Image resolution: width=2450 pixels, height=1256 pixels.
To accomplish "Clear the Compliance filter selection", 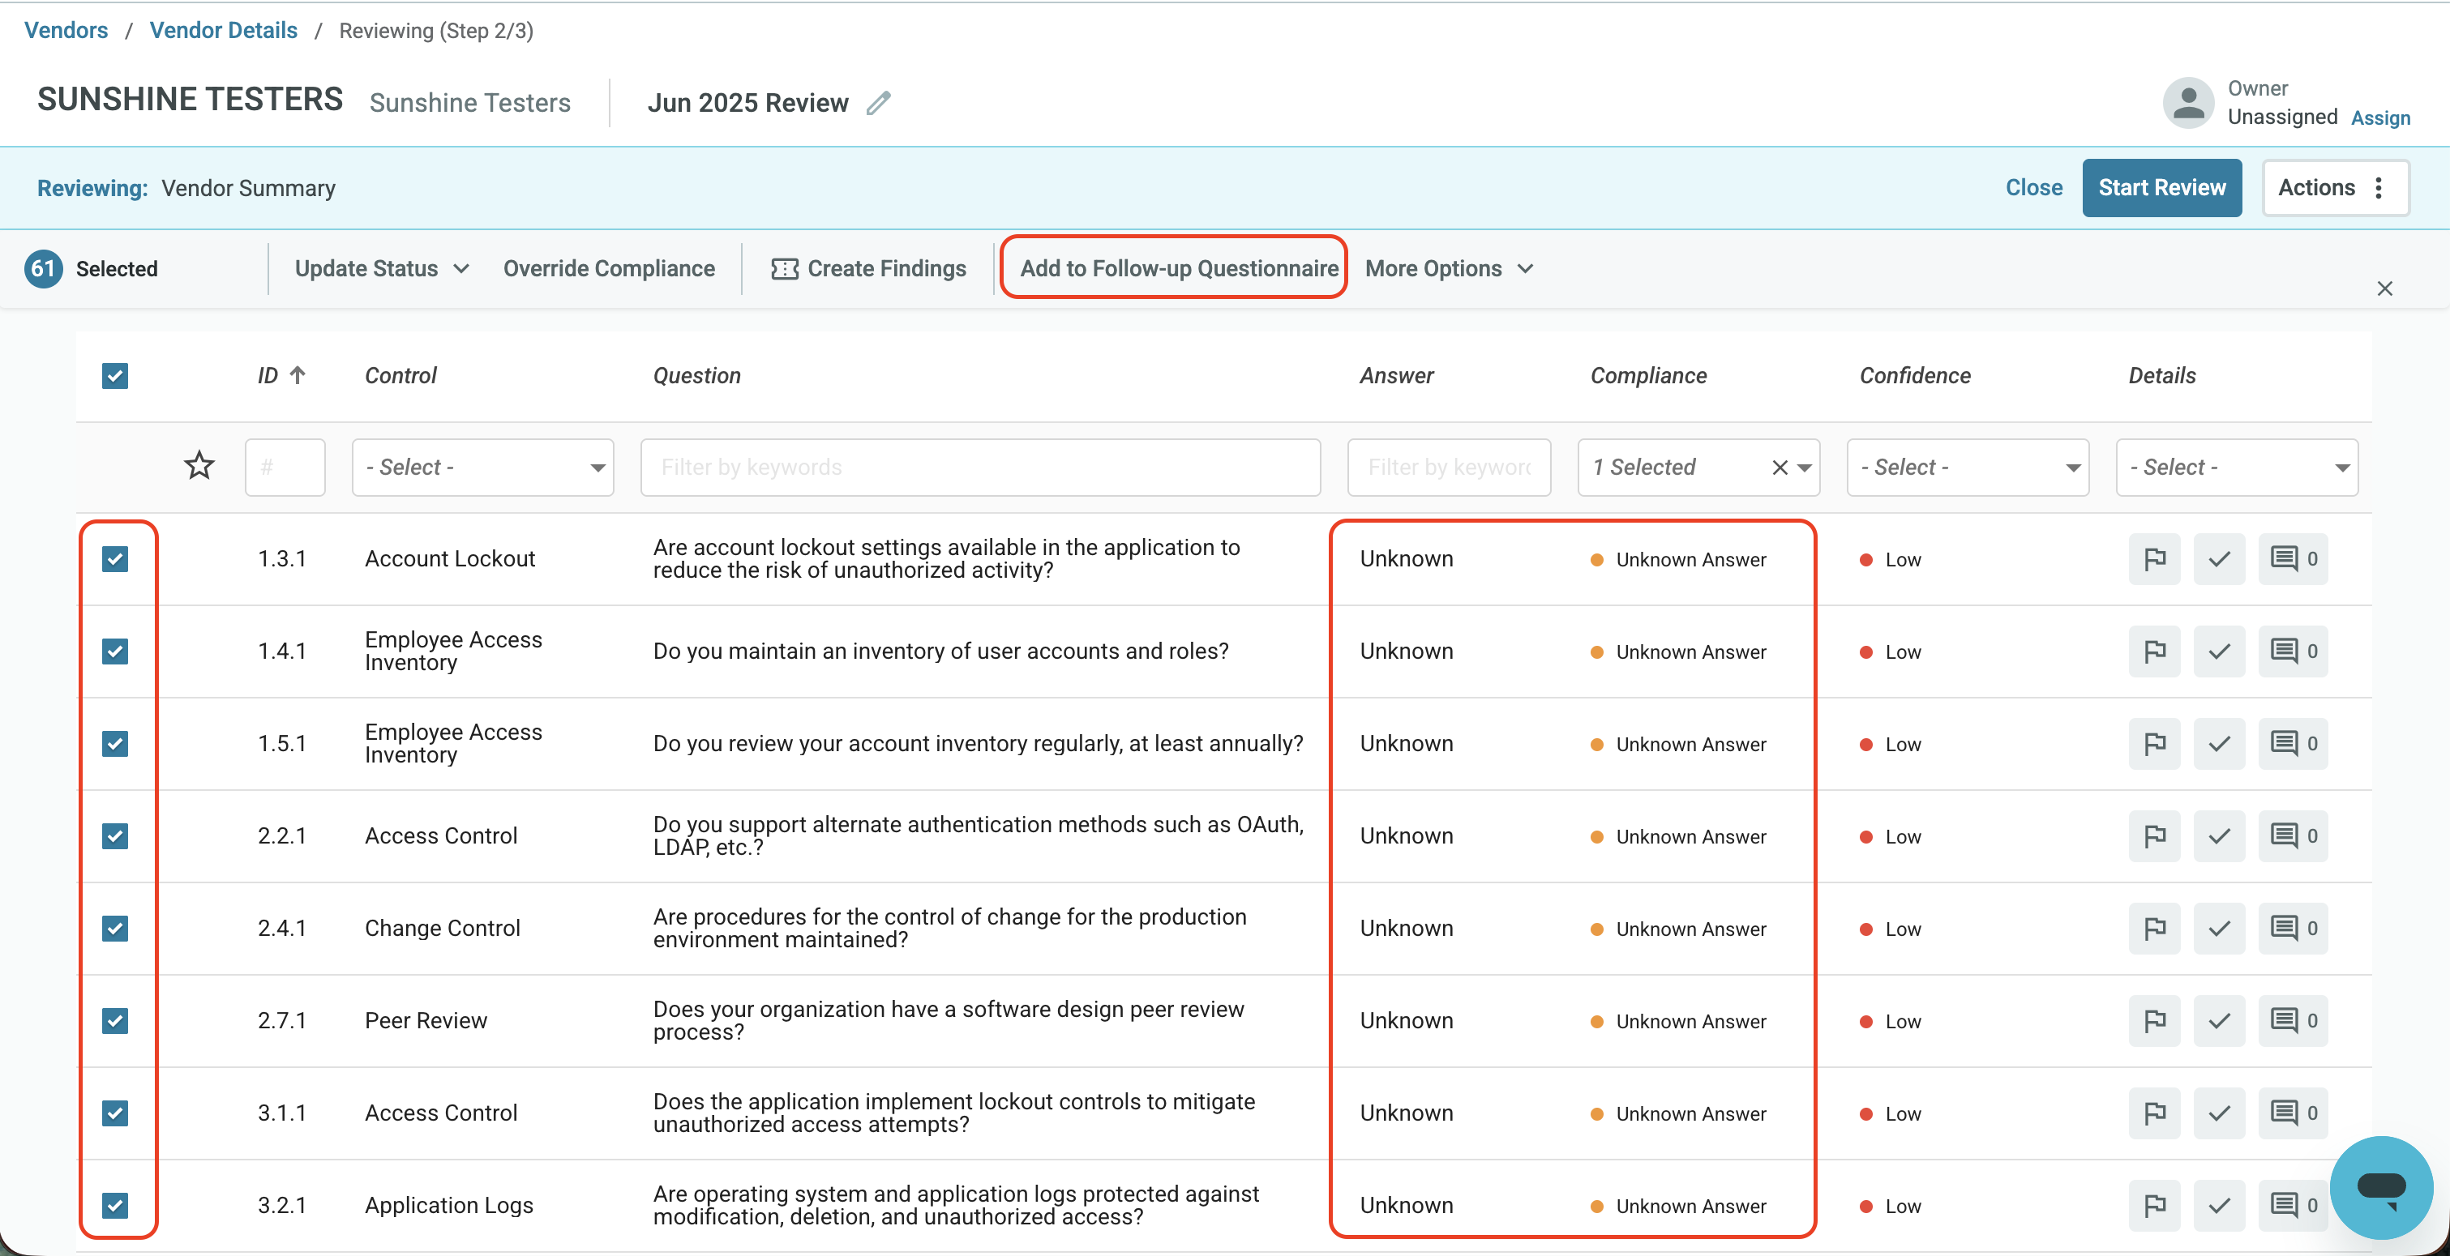I will pos(1780,467).
